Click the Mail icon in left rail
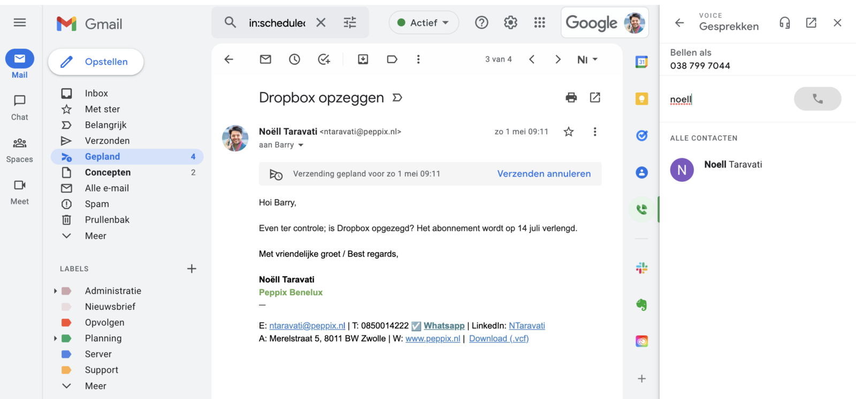The width and height of the screenshot is (856, 399). point(20,59)
